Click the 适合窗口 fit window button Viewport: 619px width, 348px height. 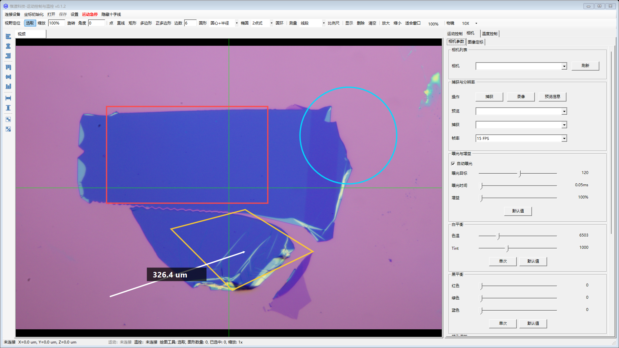tap(413, 23)
